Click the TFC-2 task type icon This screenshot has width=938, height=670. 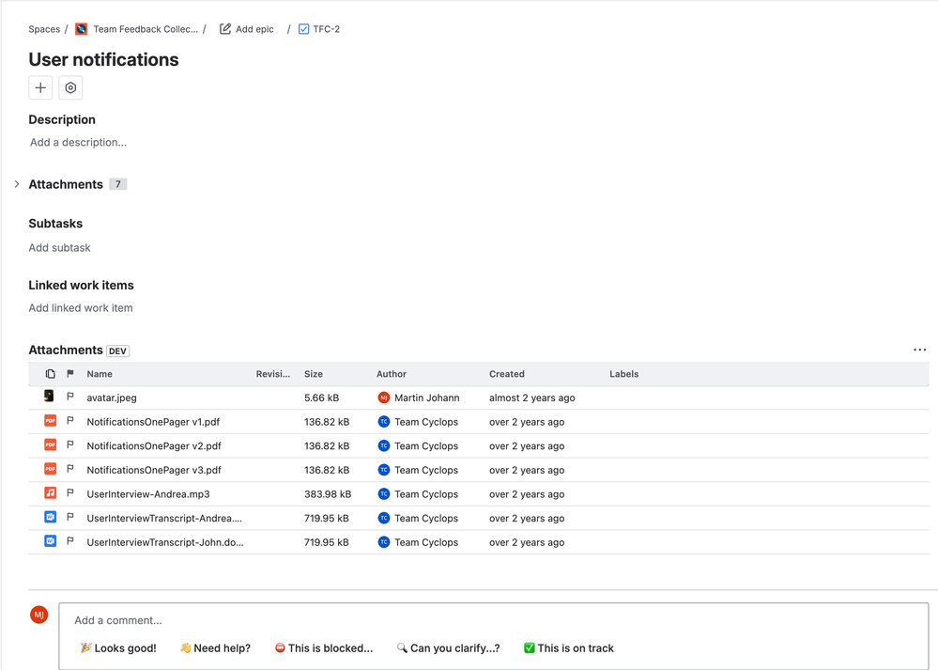point(304,29)
